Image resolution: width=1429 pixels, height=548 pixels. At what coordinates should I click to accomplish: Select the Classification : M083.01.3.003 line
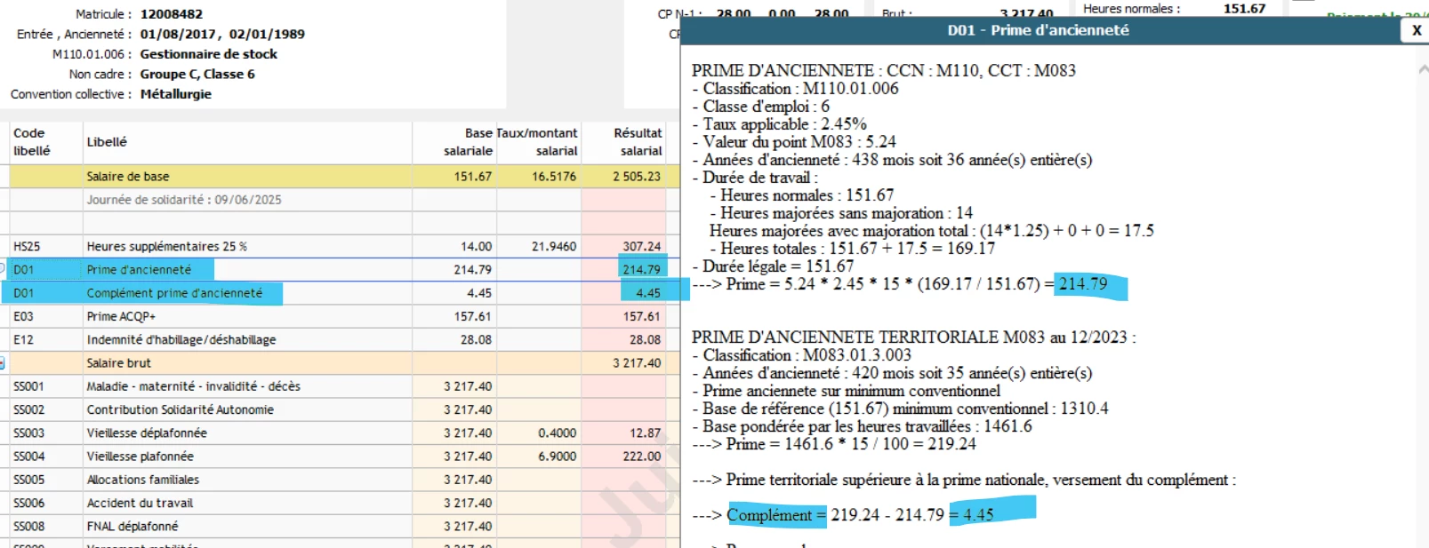[801, 355]
